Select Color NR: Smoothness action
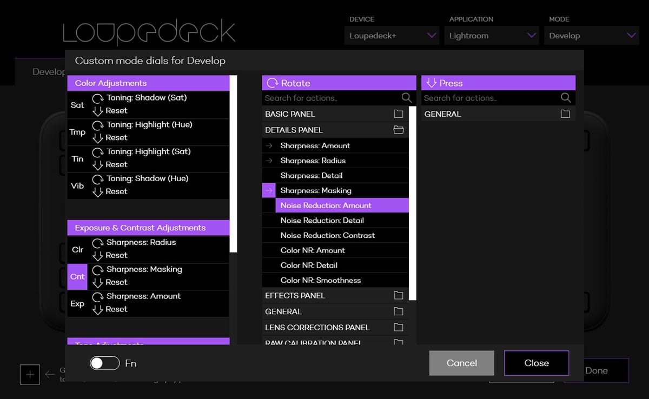 tap(335, 280)
